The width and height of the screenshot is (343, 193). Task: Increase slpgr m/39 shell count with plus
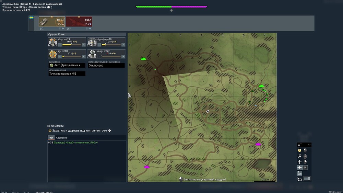pos(84,45)
